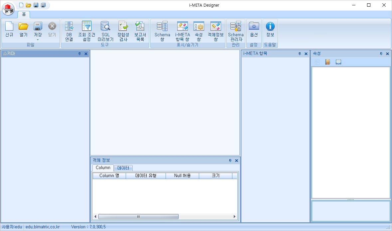The width and height of the screenshot is (392, 231).
Task: Expand the 저장 dropdown arrow
Action: [x=38, y=40]
